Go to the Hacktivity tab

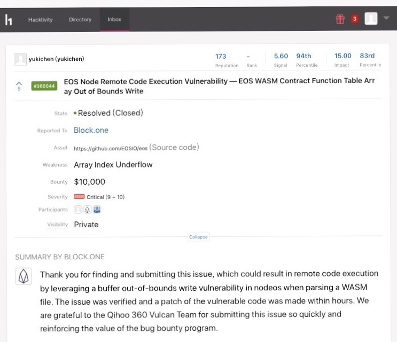(x=41, y=20)
